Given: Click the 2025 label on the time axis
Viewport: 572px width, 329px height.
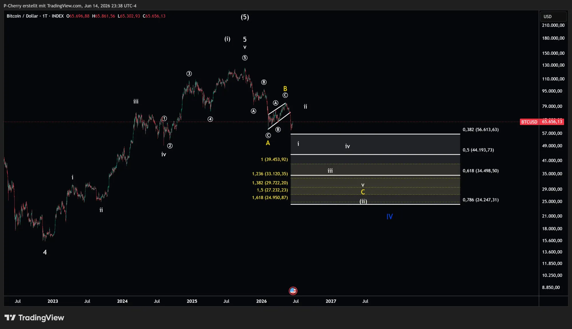Looking at the screenshot, I should tap(192, 301).
